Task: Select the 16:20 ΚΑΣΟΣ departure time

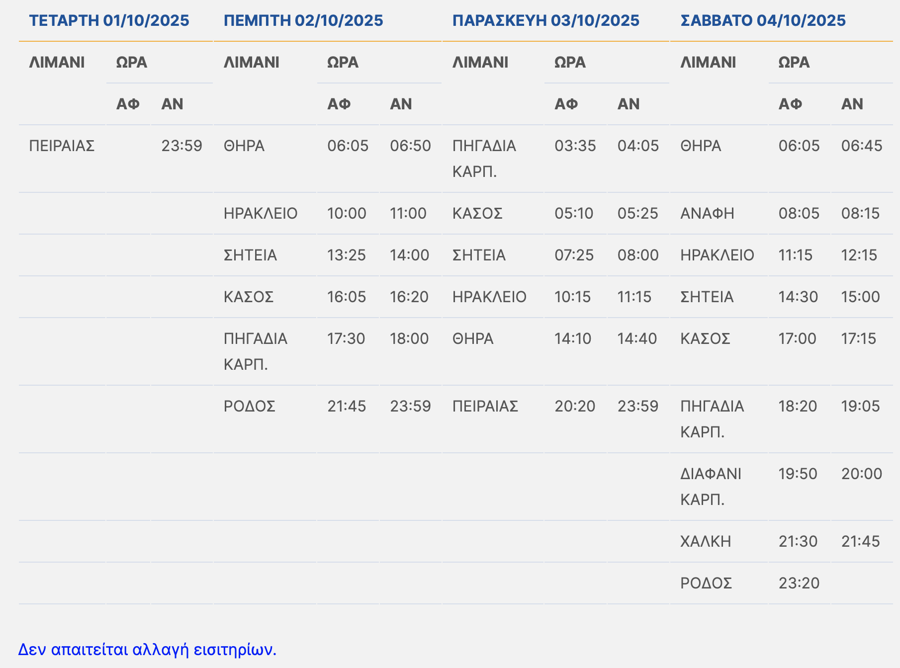Action: pos(409,297)
